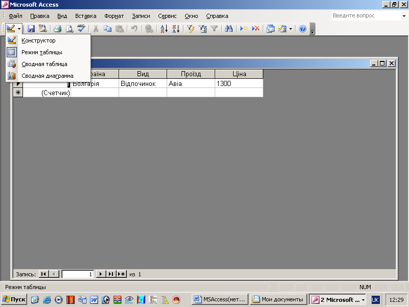Click the Delete Record toolbar icon
This screenshot has width=409, height=307.
pos(256,29)
